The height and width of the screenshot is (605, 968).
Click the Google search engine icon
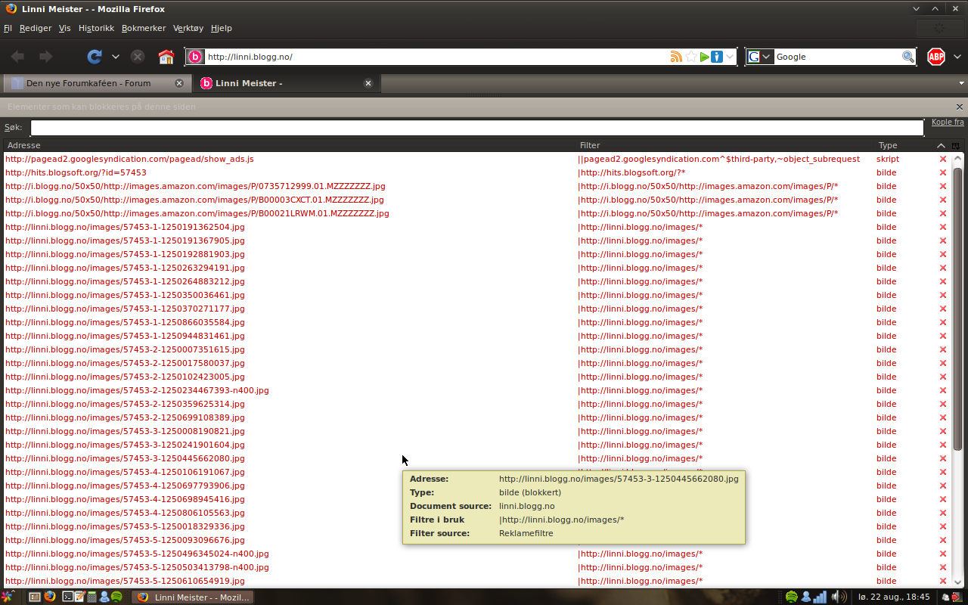pyautogui.click(x=754, y=57)
